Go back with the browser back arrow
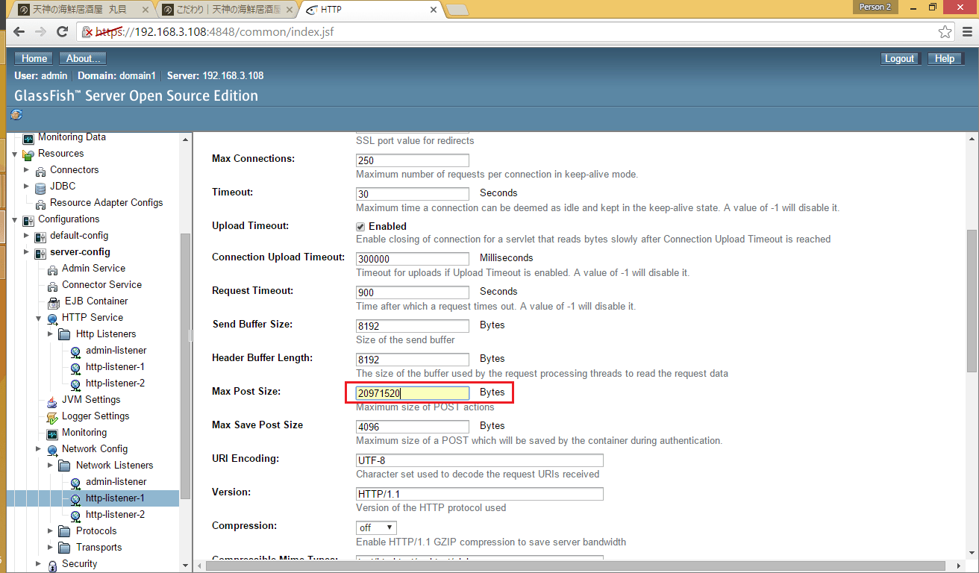Viewport: 979px width, 573px height. tap(19, 32)
